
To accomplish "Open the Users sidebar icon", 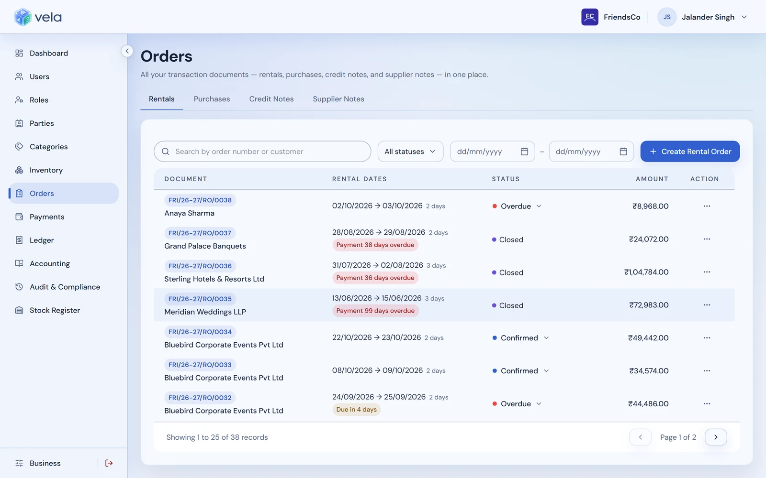I will [19, 76].
